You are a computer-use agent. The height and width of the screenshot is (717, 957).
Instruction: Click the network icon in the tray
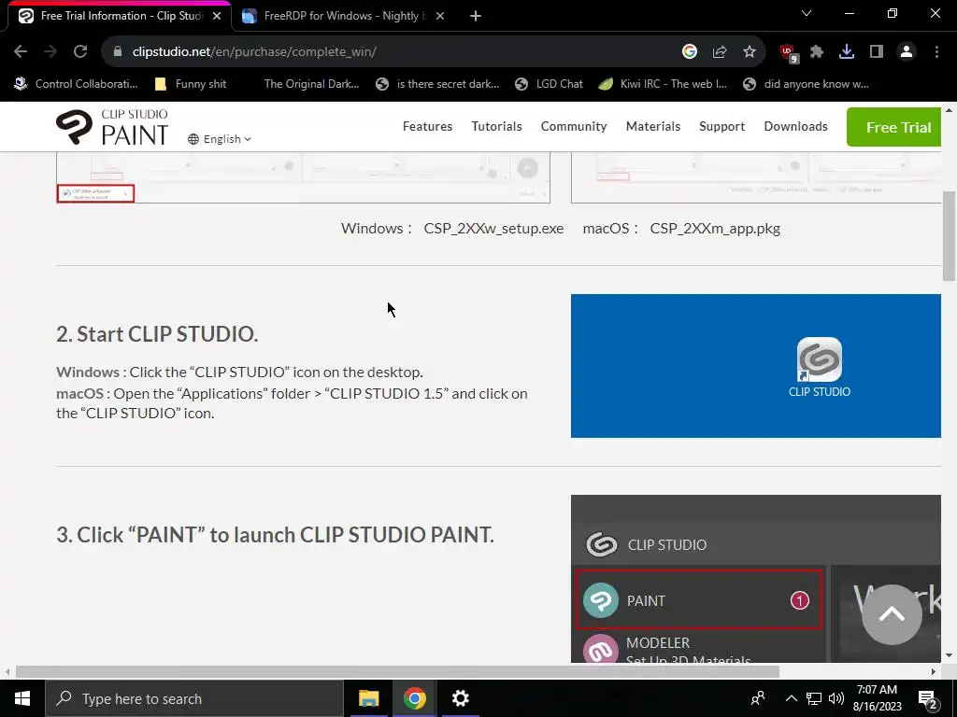click(x=814, y=698)
